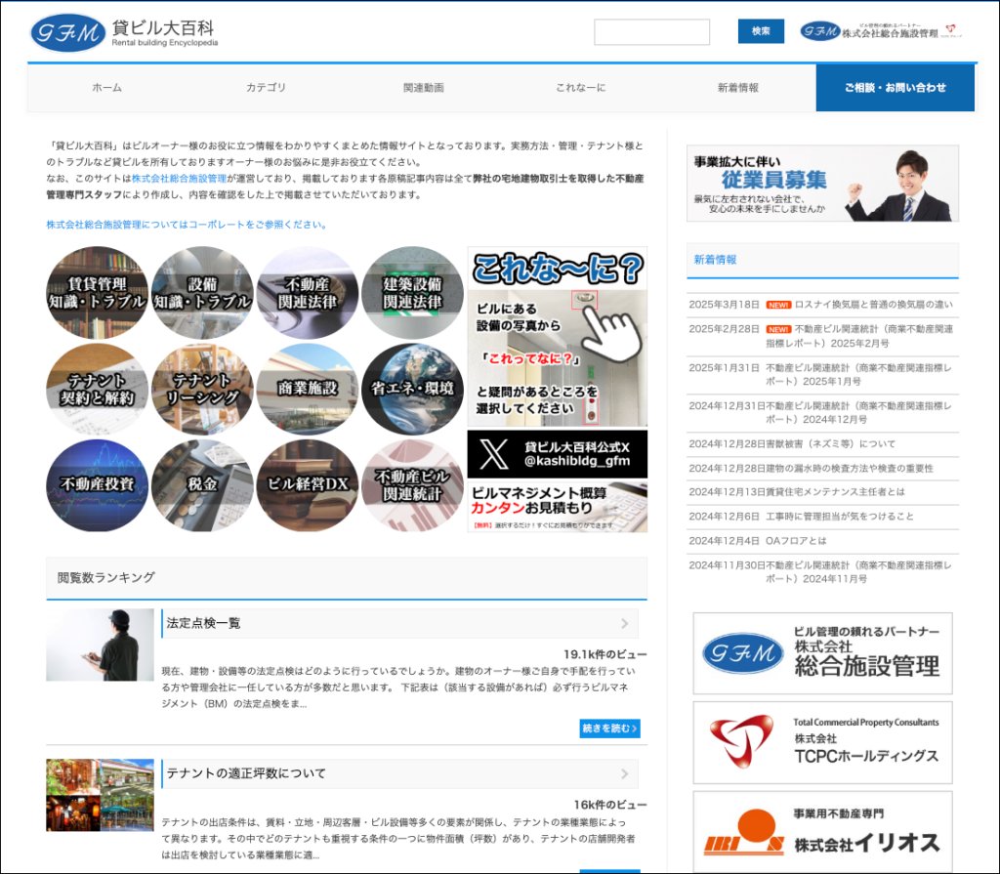
Task: Select the 新着情報 navigation tab
Action: 737,88
